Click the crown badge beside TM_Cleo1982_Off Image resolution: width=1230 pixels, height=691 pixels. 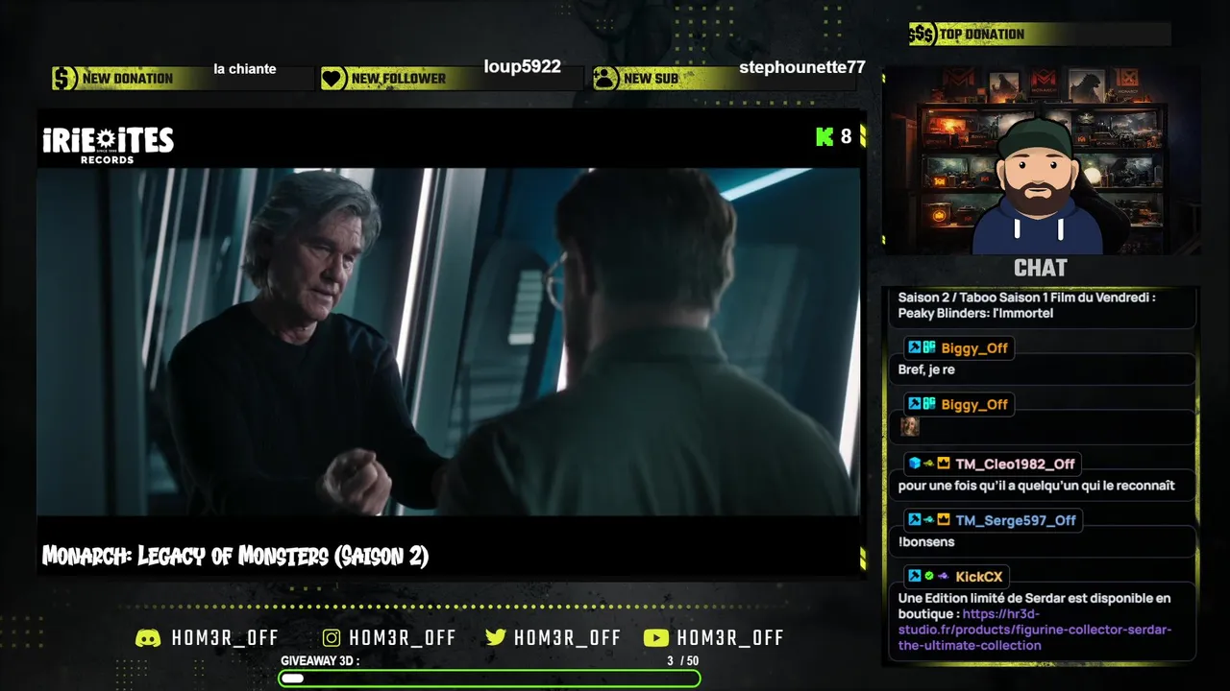[944, 464]
